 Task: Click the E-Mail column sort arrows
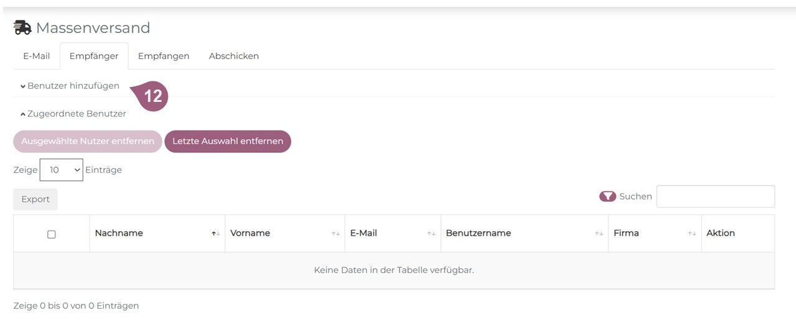pos(431,234)
